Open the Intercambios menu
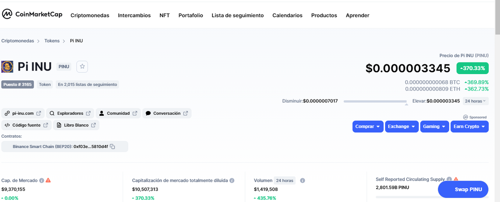This screenshot has height=202, width=500. (134, 16)
